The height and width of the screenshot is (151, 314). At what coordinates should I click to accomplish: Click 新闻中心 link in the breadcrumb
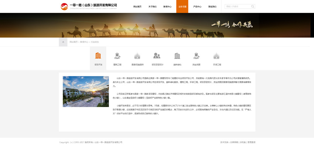pos(84,42)
